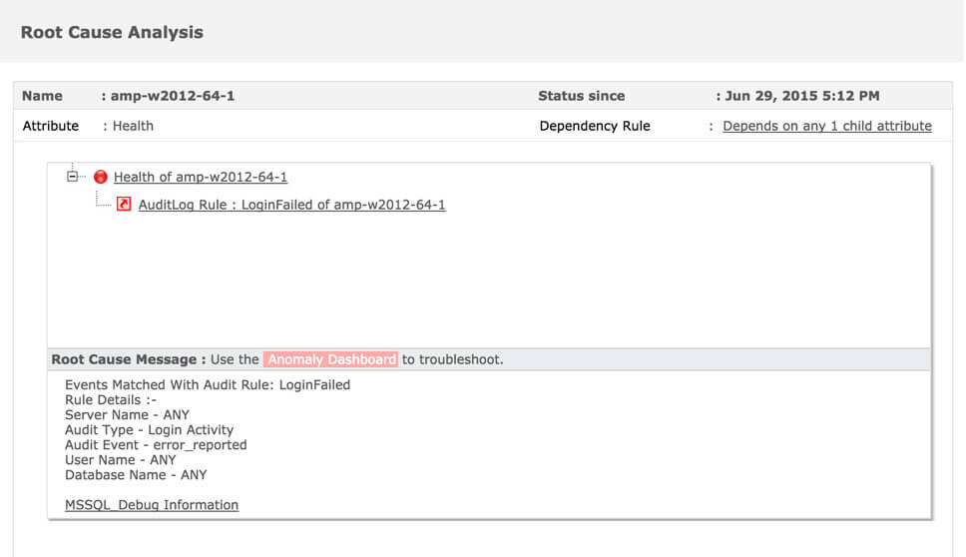Click the Root Cause Message label

[x=129, y=359]
